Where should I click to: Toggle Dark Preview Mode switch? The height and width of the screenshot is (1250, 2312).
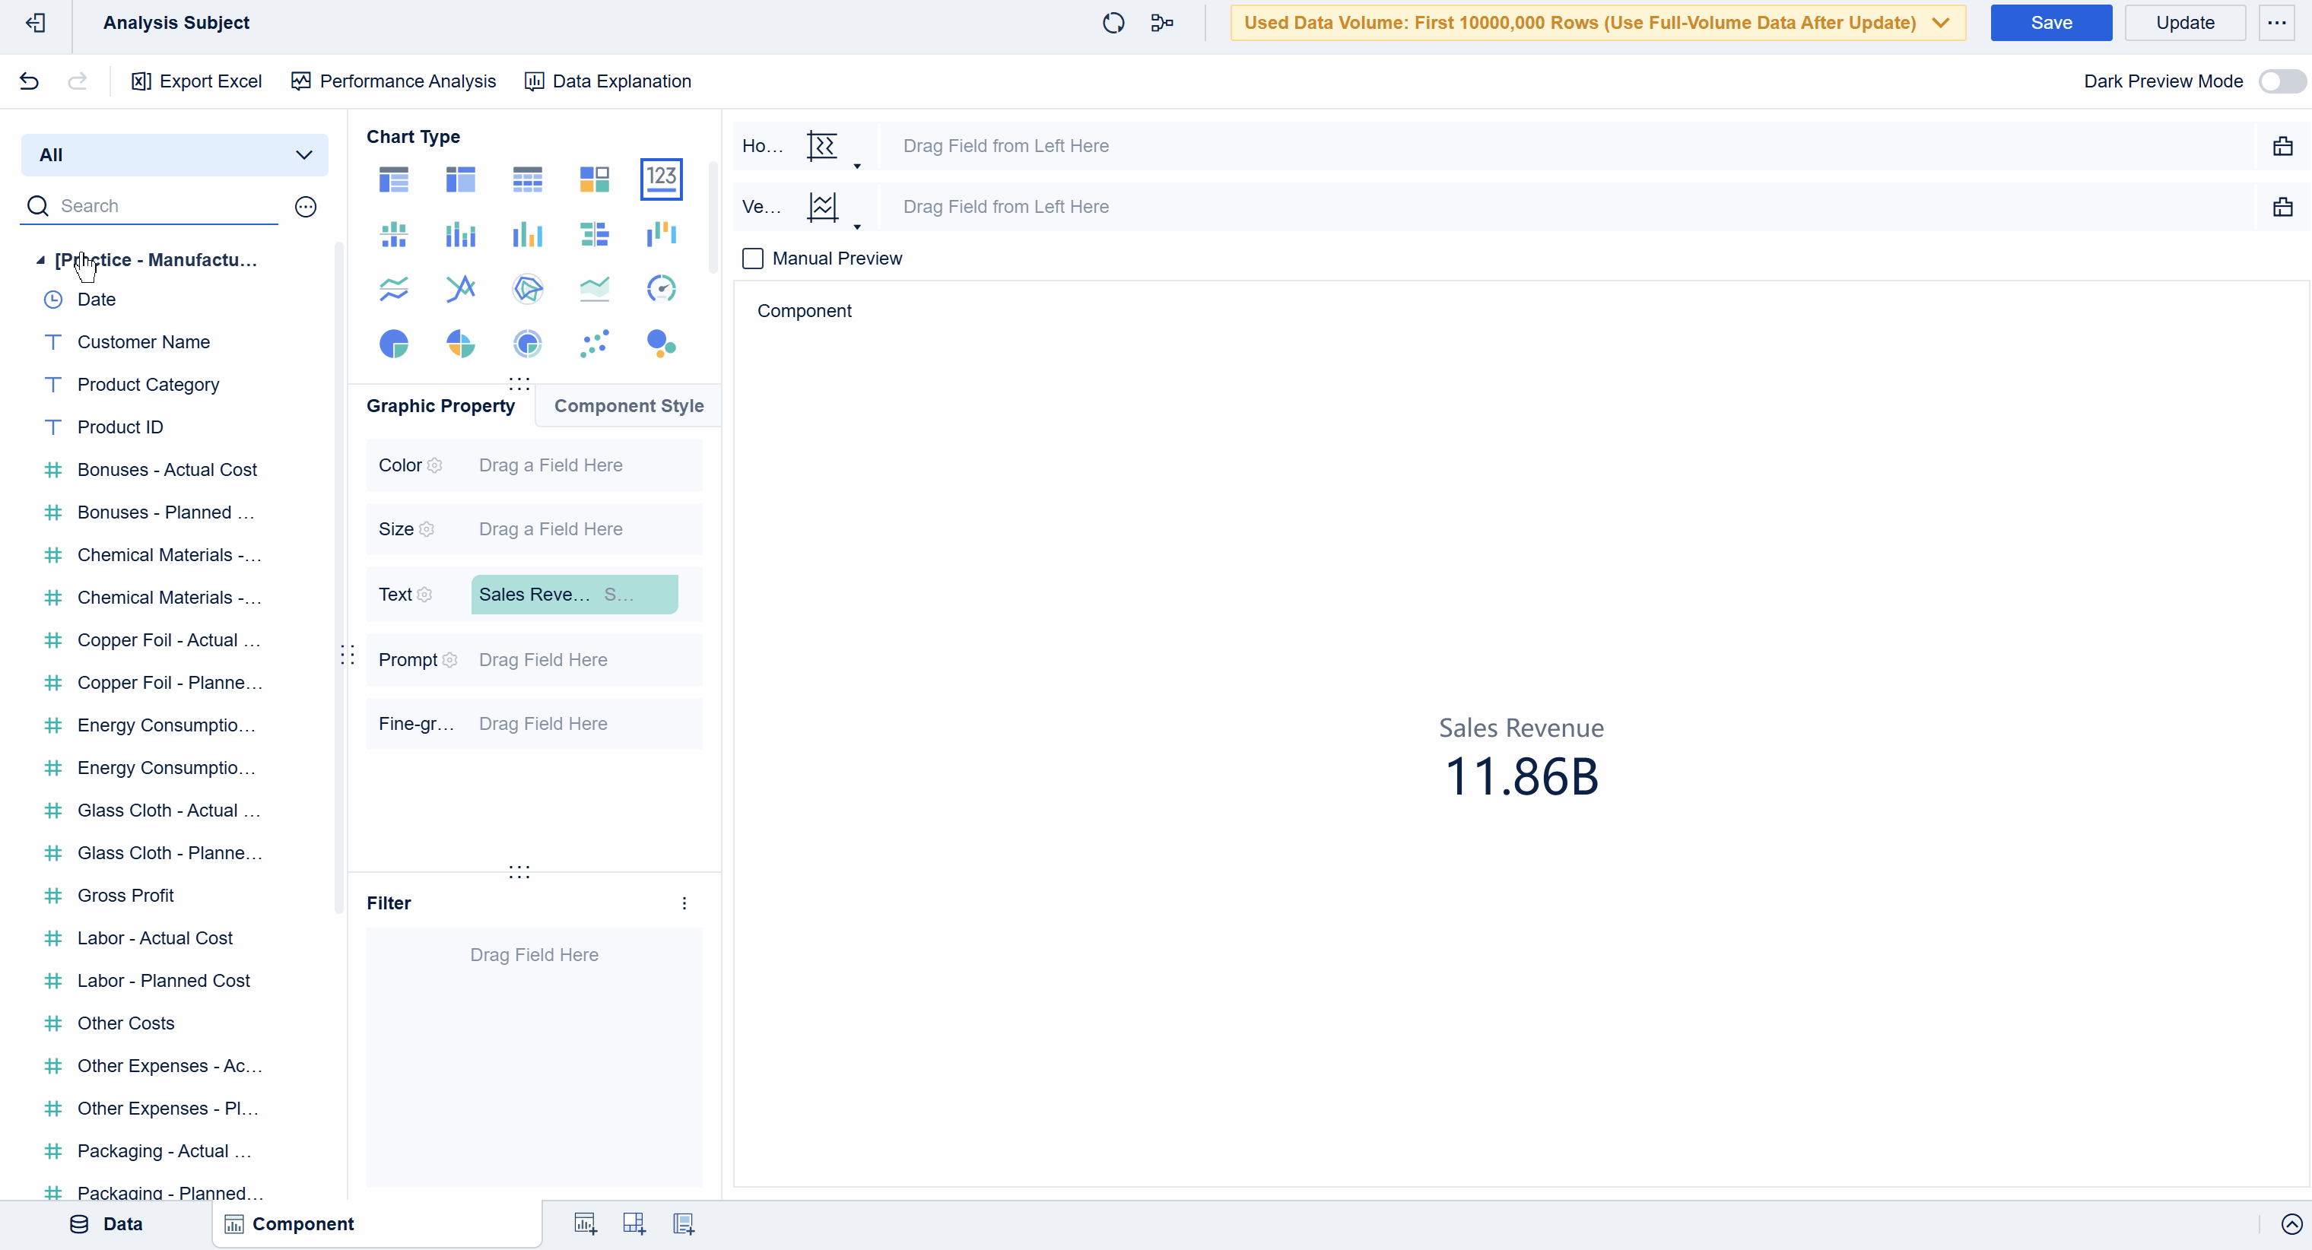tap(2281, 81)
